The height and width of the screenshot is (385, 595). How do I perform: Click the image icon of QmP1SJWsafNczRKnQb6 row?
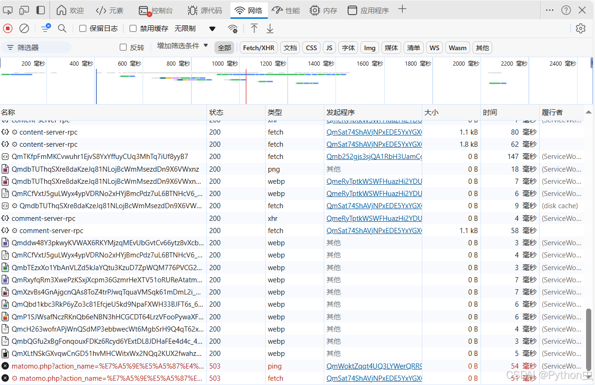(5, 317)
